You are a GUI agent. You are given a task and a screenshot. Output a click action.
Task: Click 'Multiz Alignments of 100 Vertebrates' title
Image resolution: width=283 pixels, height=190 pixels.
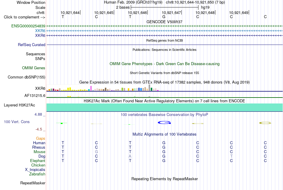[x=164, y=134]
